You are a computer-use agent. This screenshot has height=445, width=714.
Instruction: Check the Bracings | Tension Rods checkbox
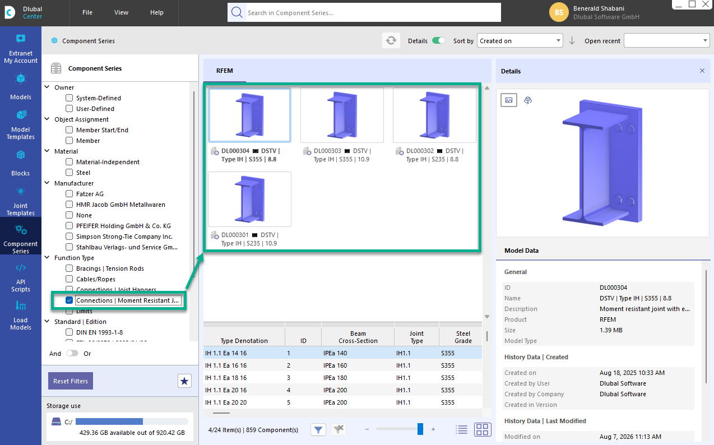[69, 268]
